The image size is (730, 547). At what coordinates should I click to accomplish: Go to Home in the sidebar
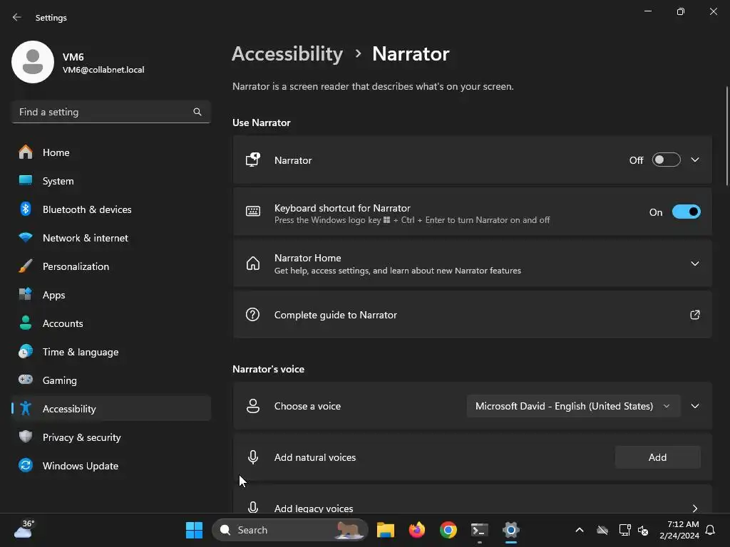[x=110, y=152]
